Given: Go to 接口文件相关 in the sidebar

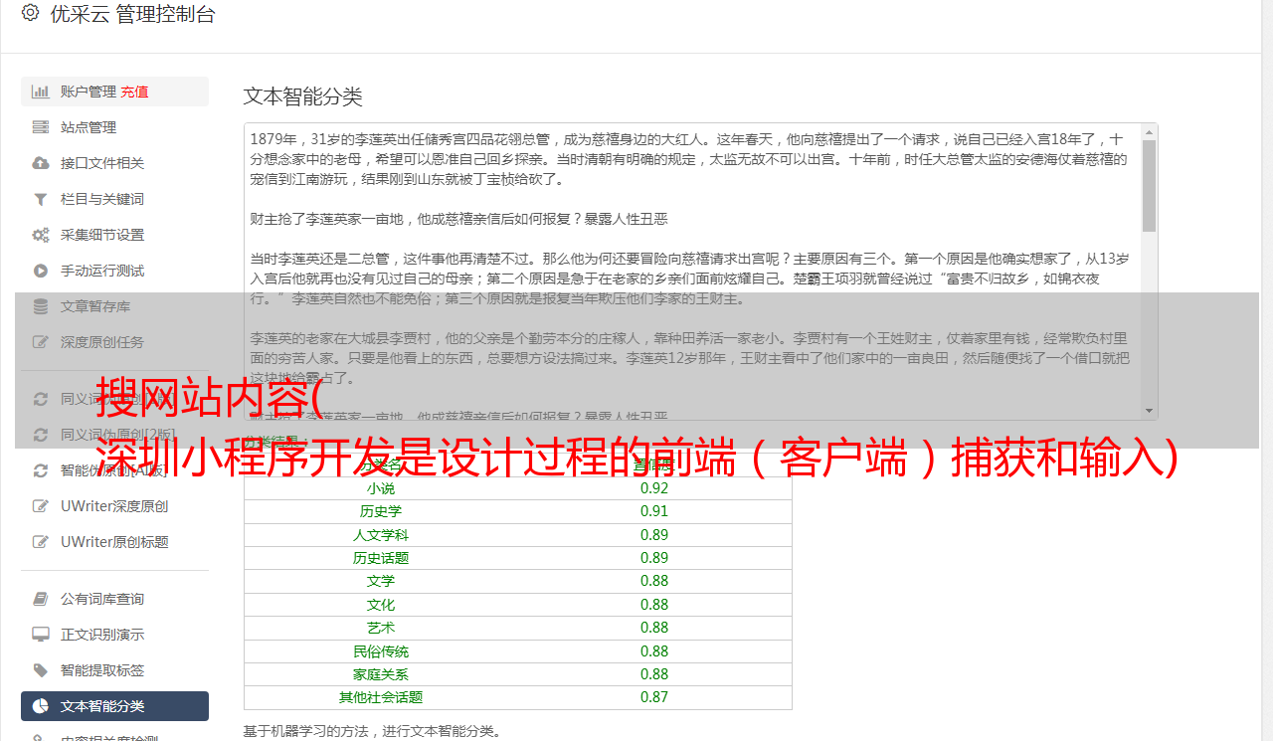Looking at the screenshot, I should [x=102, y=163].
